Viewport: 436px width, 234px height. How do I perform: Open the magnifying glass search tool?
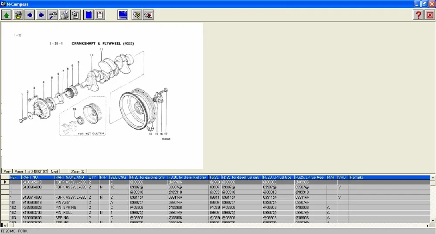click(53, 15)
